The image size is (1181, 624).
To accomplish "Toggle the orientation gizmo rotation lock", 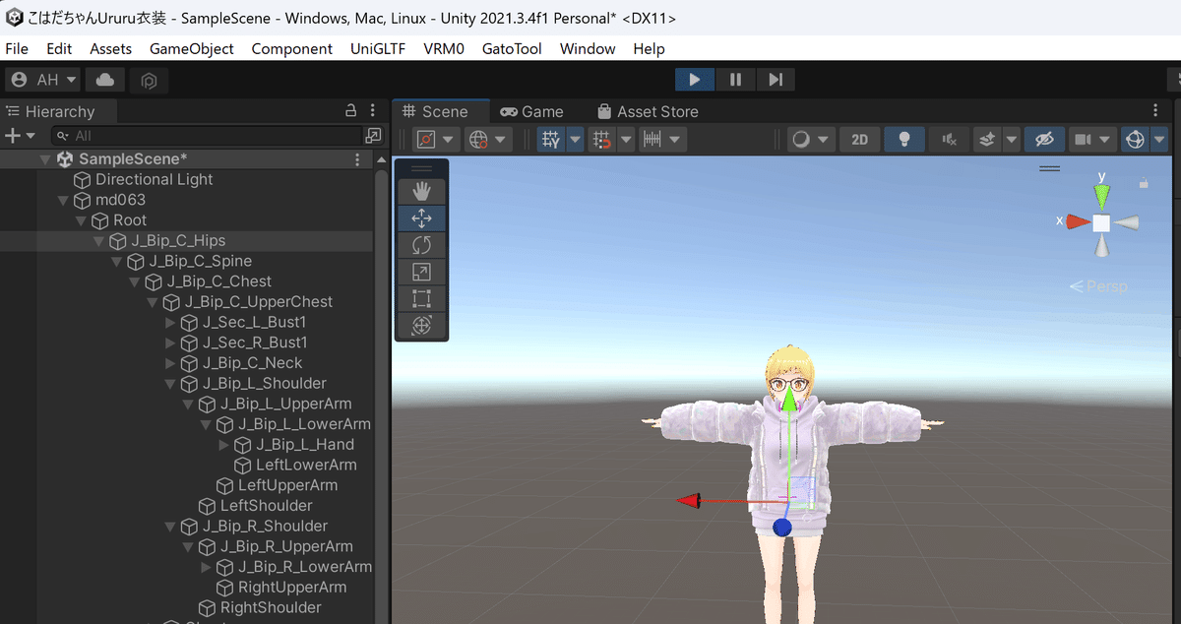I will pyautogui.click(x=1144, y=183).
